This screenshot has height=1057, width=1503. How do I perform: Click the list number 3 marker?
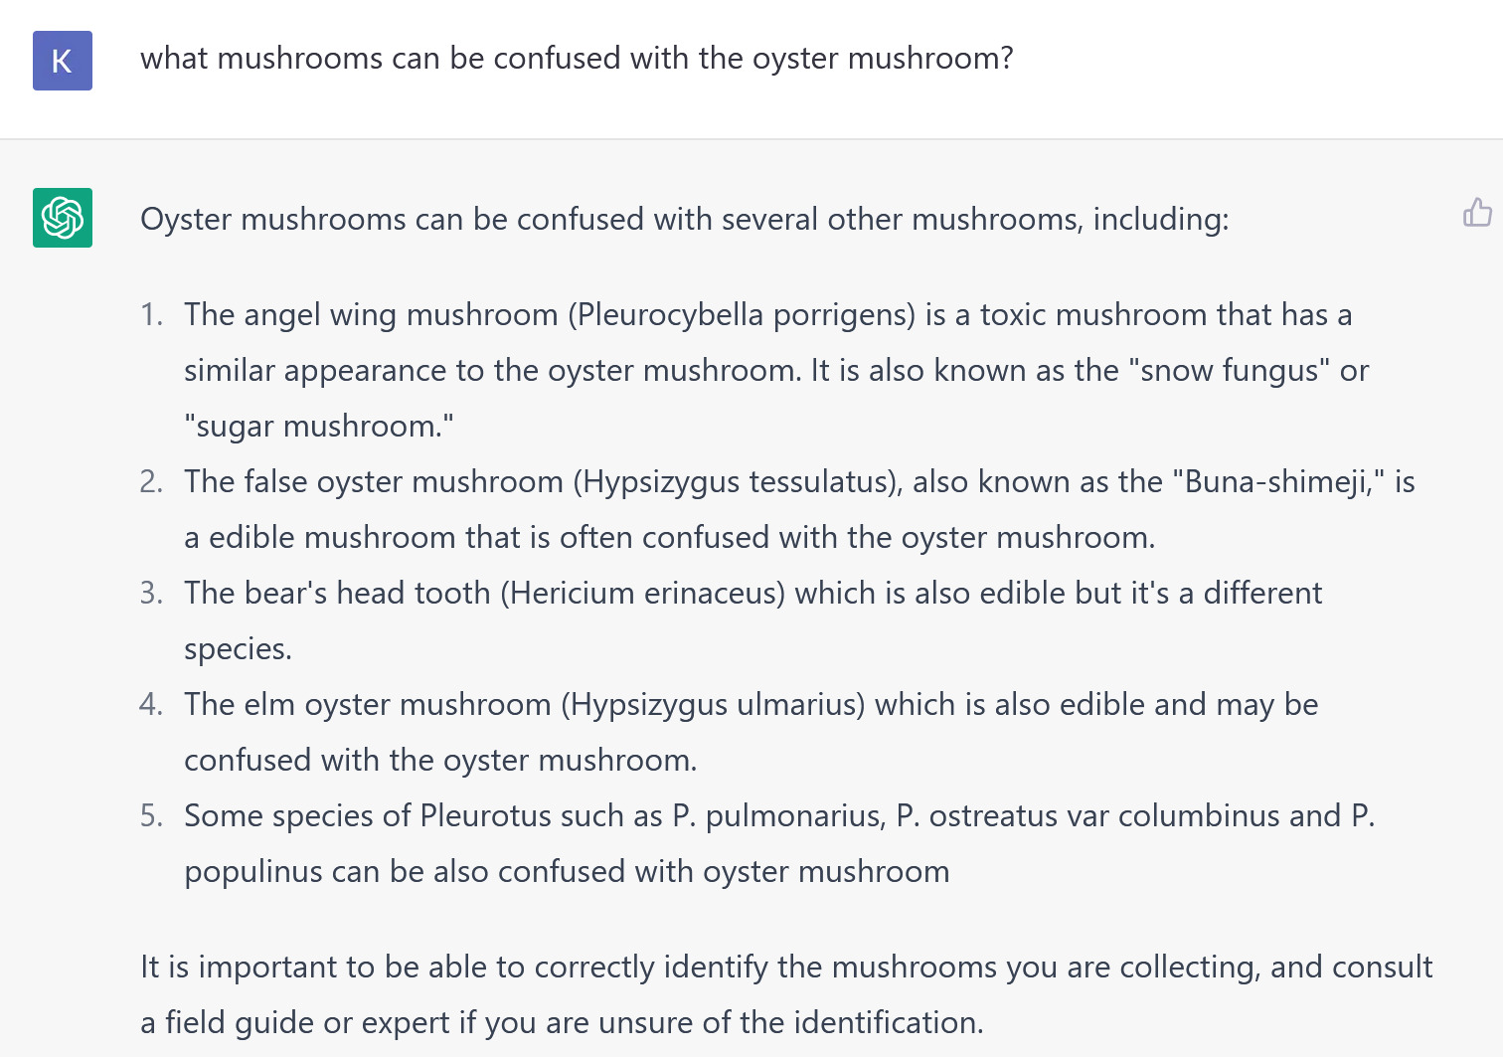[x=151, y=594]
